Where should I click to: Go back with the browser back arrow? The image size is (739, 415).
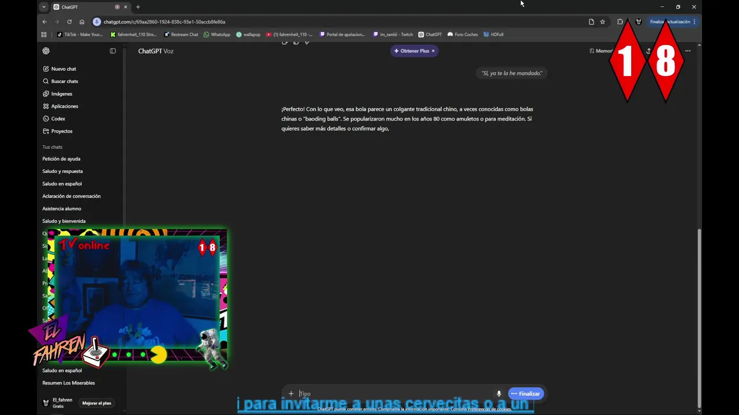[44, 22]
